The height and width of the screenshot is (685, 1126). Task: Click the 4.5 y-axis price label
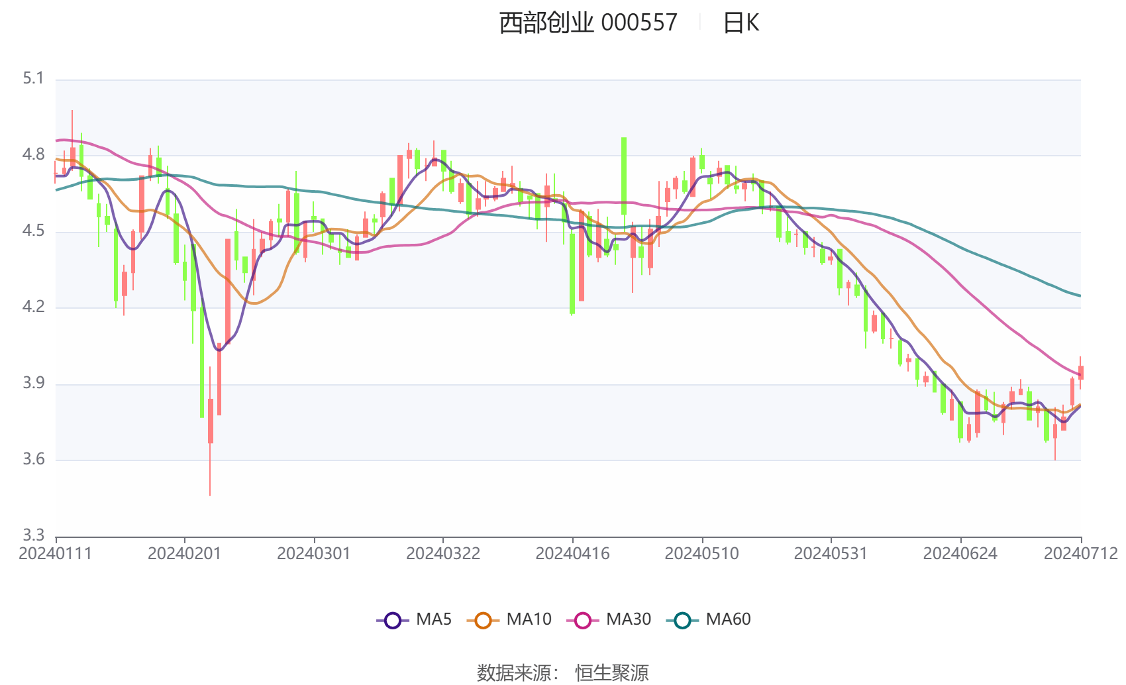coord(33,231)
